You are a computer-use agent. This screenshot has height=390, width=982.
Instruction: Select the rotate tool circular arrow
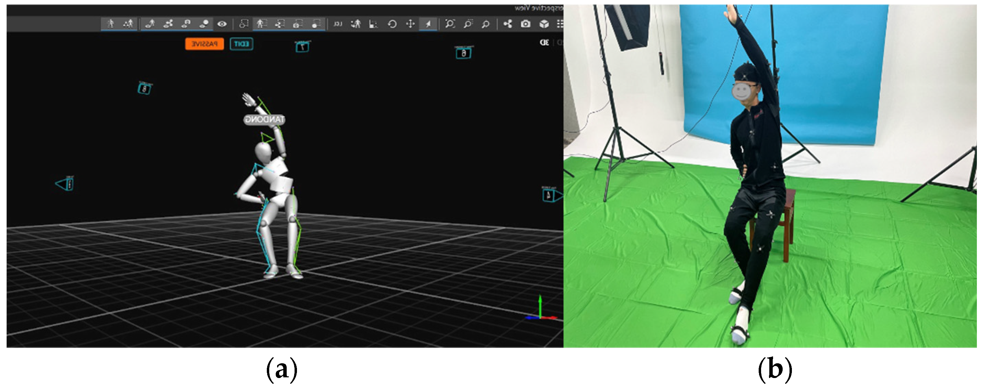coord(392,24)
